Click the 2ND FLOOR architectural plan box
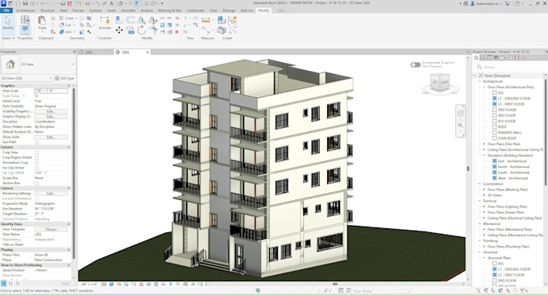This screenshot has width=548, height=295. pyautogui.click(x=495, y=109)
